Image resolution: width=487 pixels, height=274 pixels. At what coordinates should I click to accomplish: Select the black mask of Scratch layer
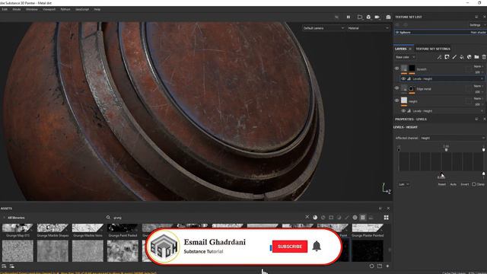coord(412,68)
